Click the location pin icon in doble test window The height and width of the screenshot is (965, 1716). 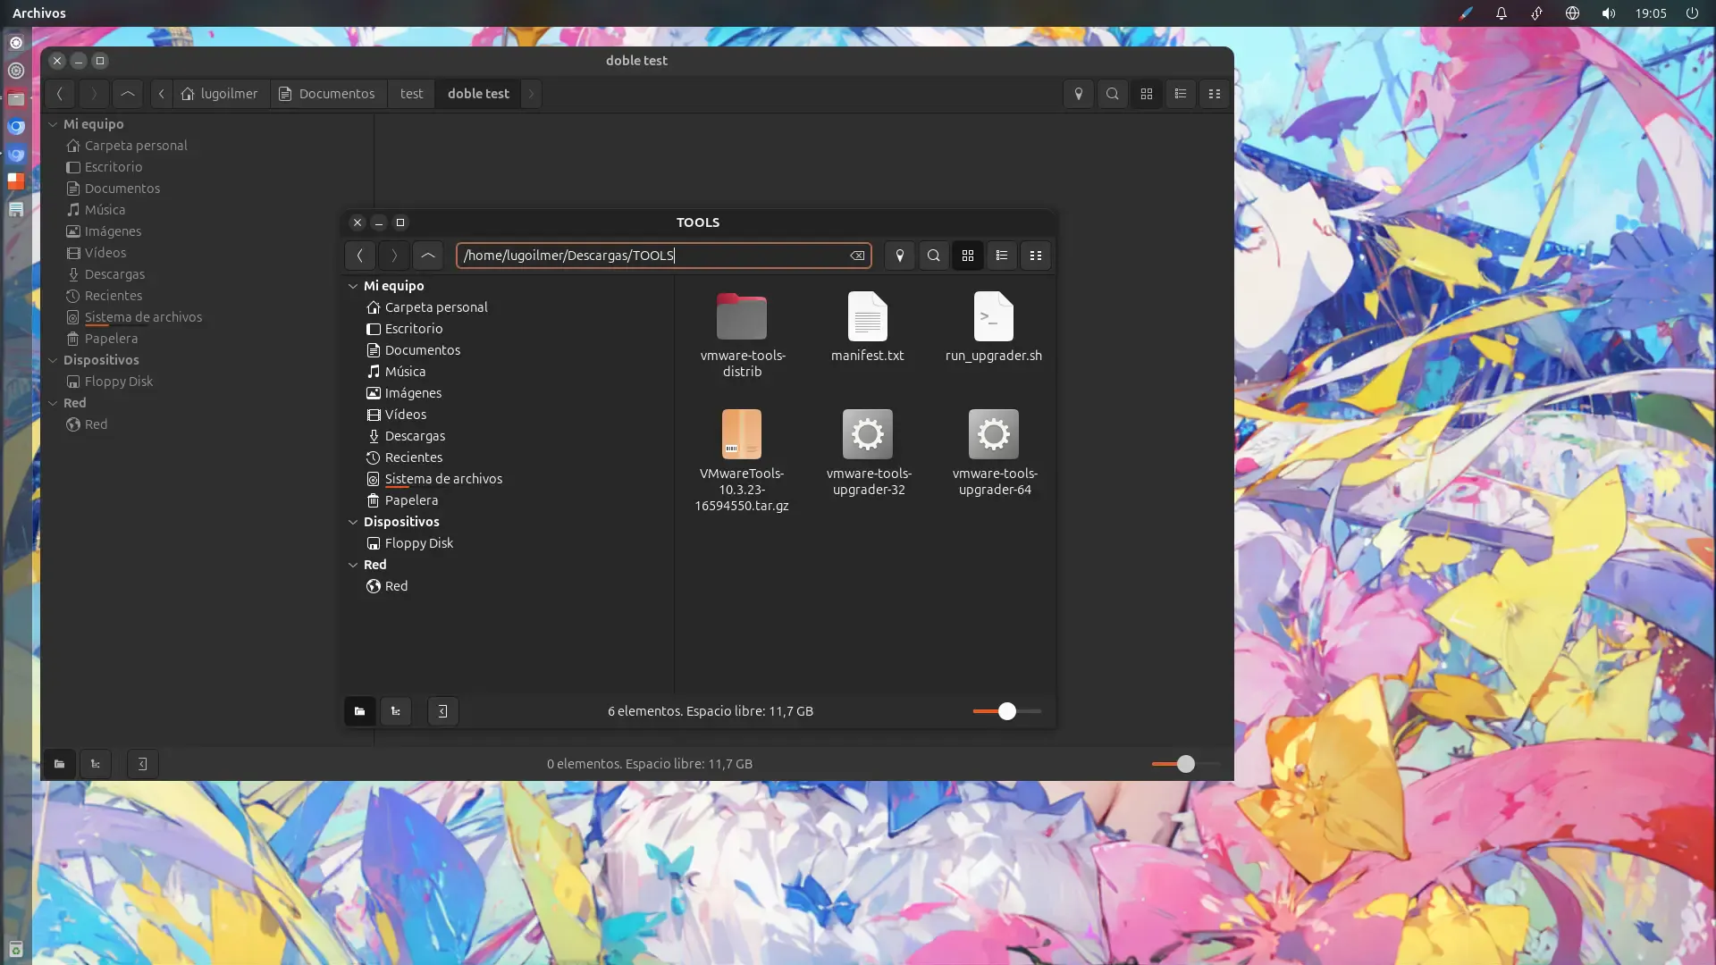[1079, 94]
